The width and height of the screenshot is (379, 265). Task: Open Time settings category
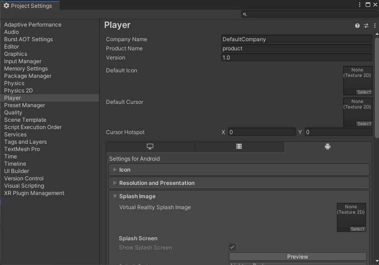pyautogui.click(x=50, y=157)
